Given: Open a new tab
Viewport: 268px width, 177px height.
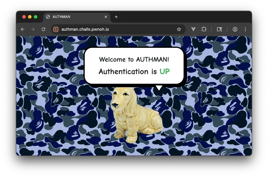Looking at the screenshot, I should 116,17.
